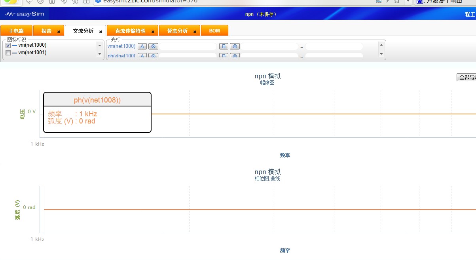This screenshot has width=476, height=260.
Task: Click the 0 rad axis tick label
Action: tap(29, 207)
